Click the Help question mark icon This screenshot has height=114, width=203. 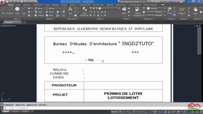pyautogui.click(x=181, y=2)
